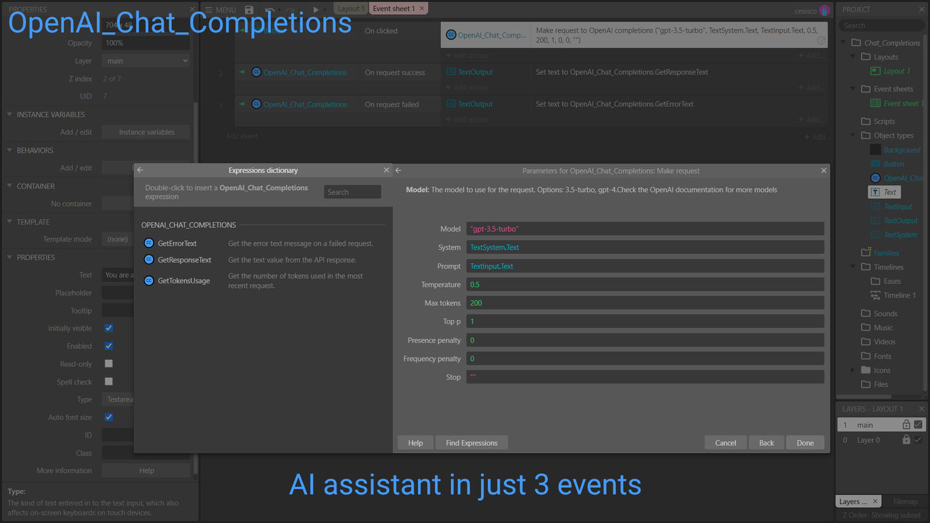Click the Save project icon
The width and height of the screenshot is (930, 523).
coord(249,9)
